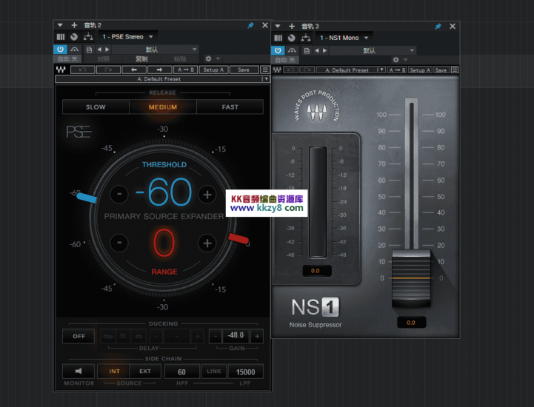Click Save in the PSE Waves toolbar

244,70
